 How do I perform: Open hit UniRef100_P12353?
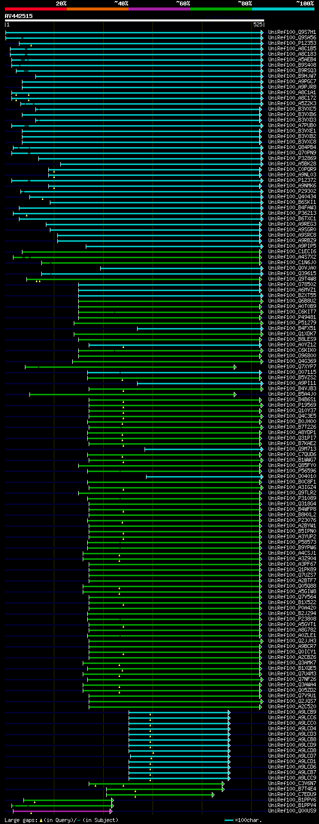[292, 43]
